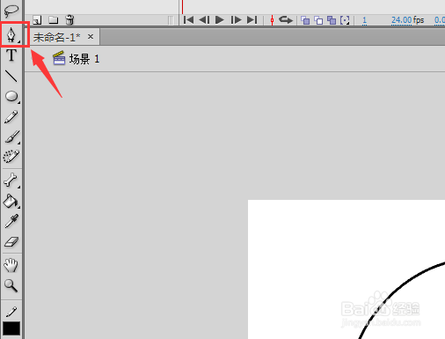
Task: Click the stroke color pencil icon
Action: click(x=11, y=312)
